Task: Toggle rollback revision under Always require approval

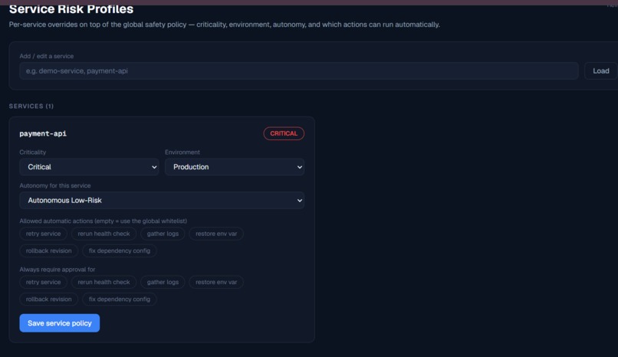Action: [49, 299]
